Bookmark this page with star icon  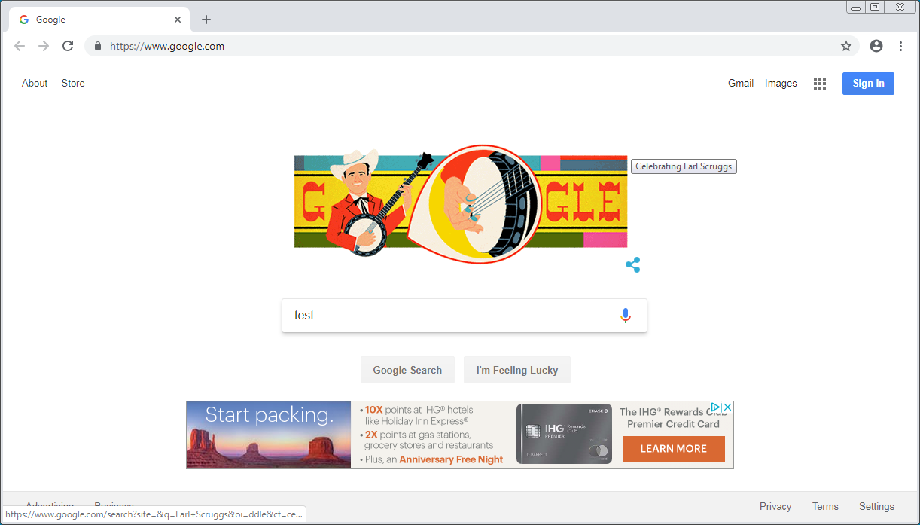click(x=846, y=46)
